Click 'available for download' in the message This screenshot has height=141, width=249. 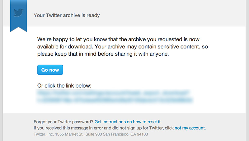coord(64,47)
